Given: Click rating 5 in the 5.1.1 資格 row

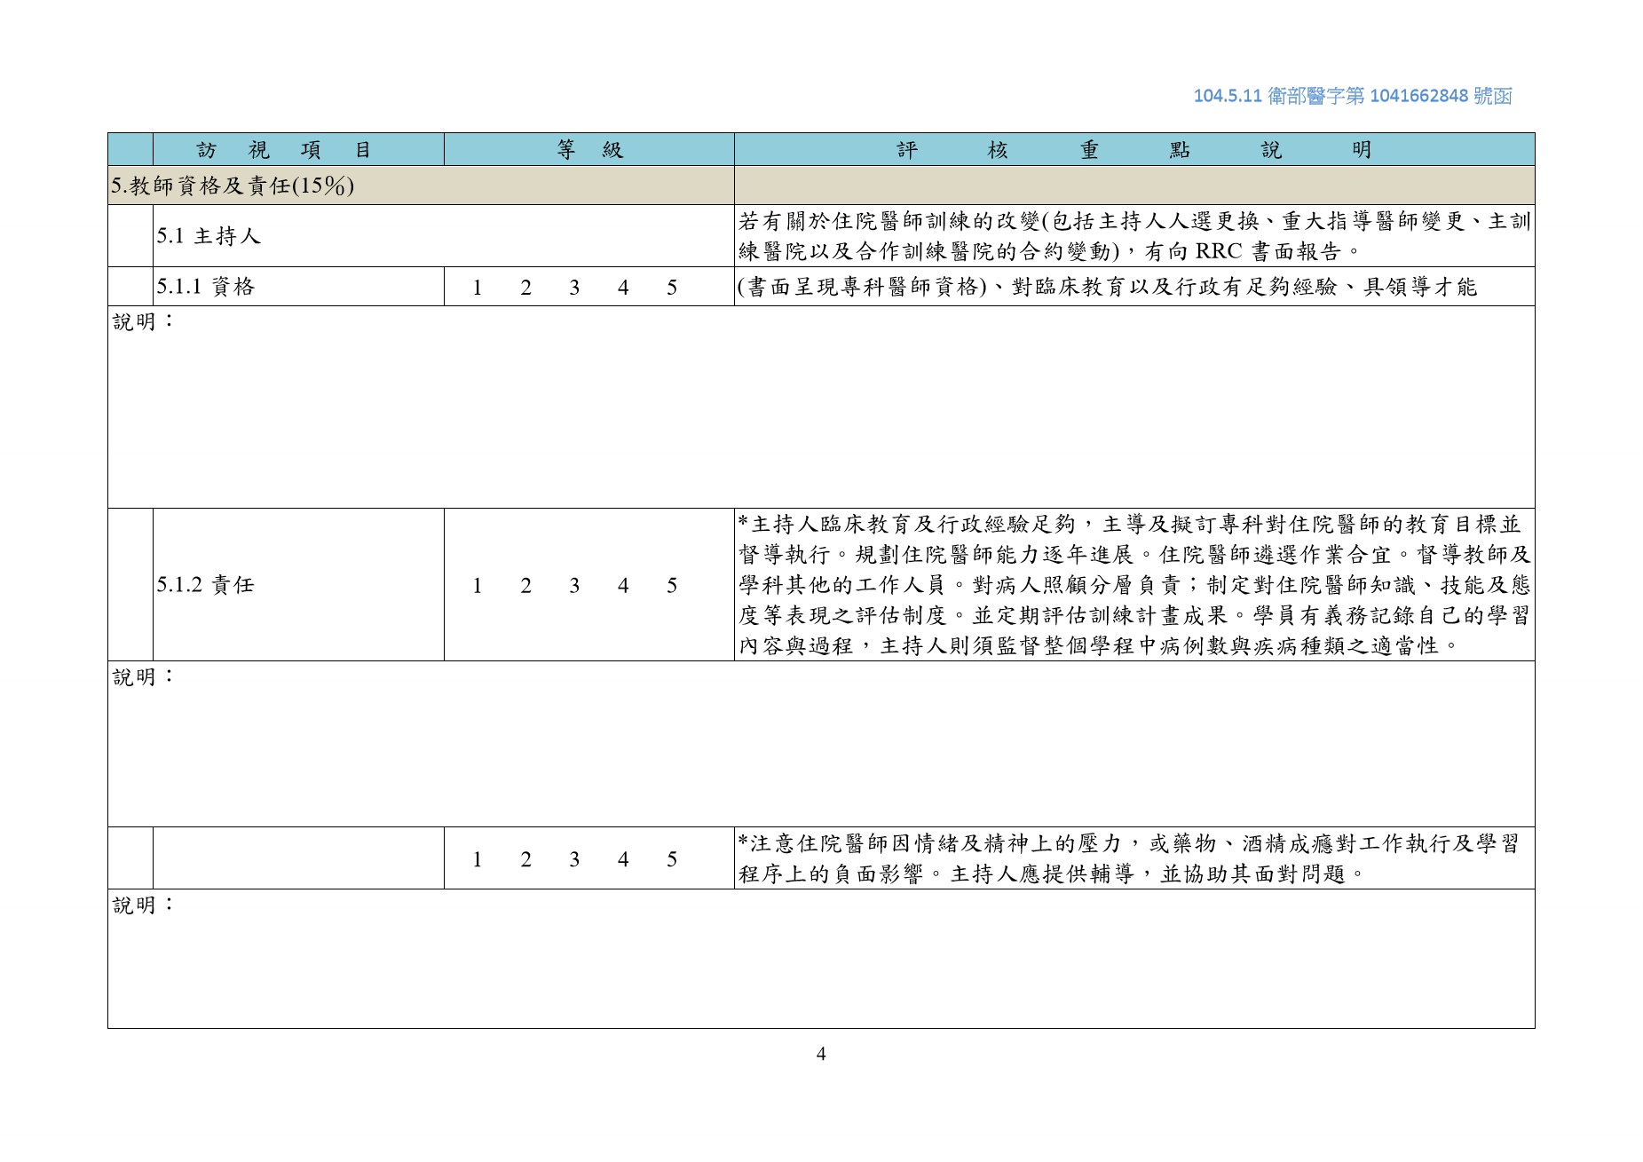Looking at the screenshot, I should pyautogui.click(x=672, y=288).
